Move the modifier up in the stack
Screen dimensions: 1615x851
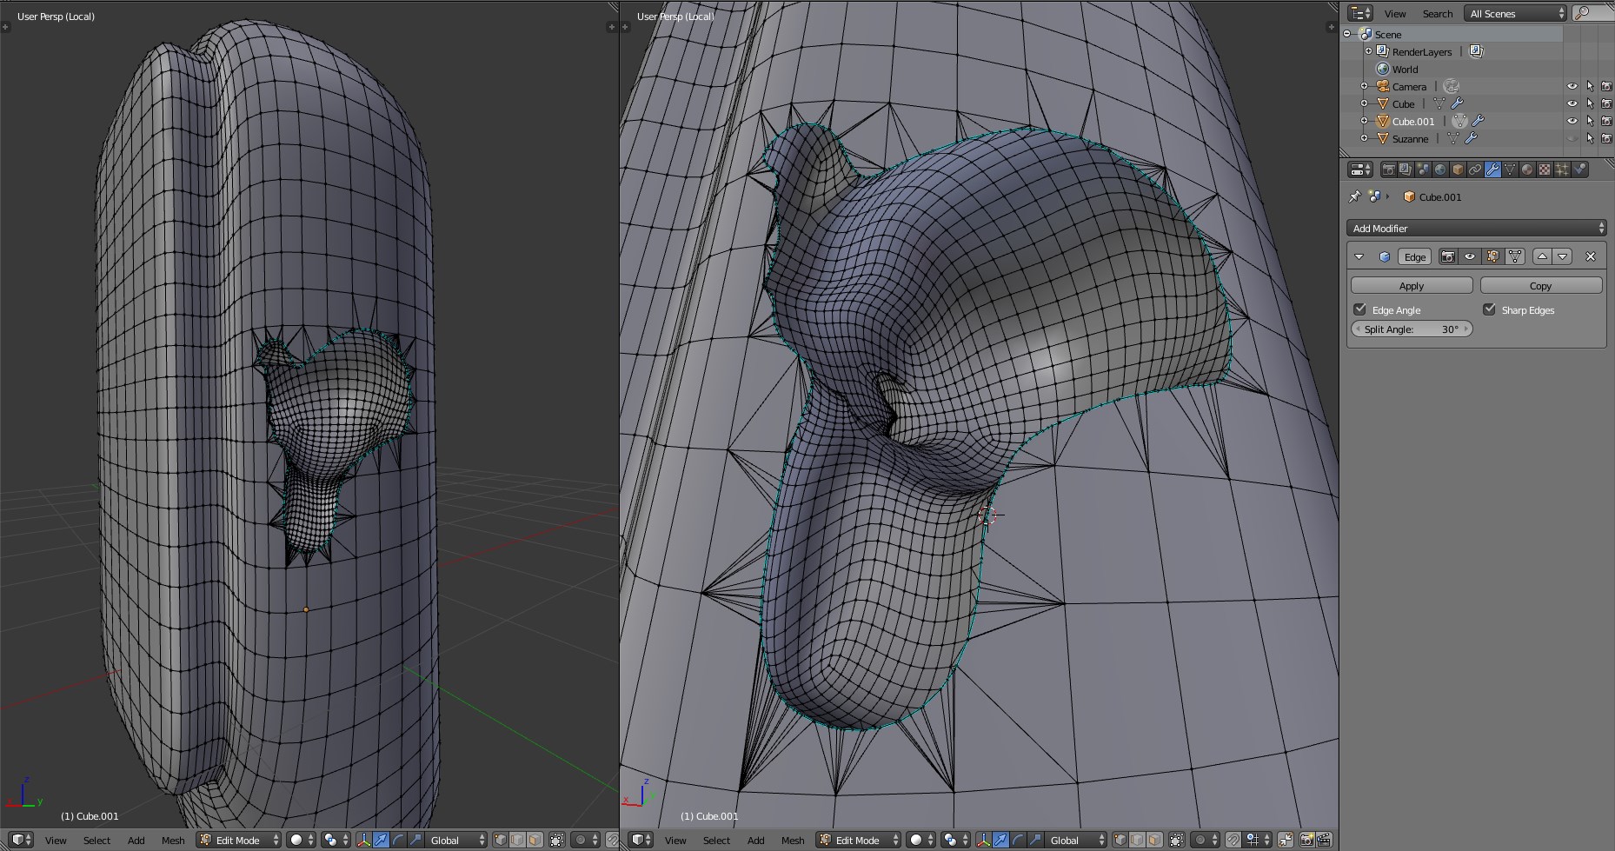click(1542, 256)
